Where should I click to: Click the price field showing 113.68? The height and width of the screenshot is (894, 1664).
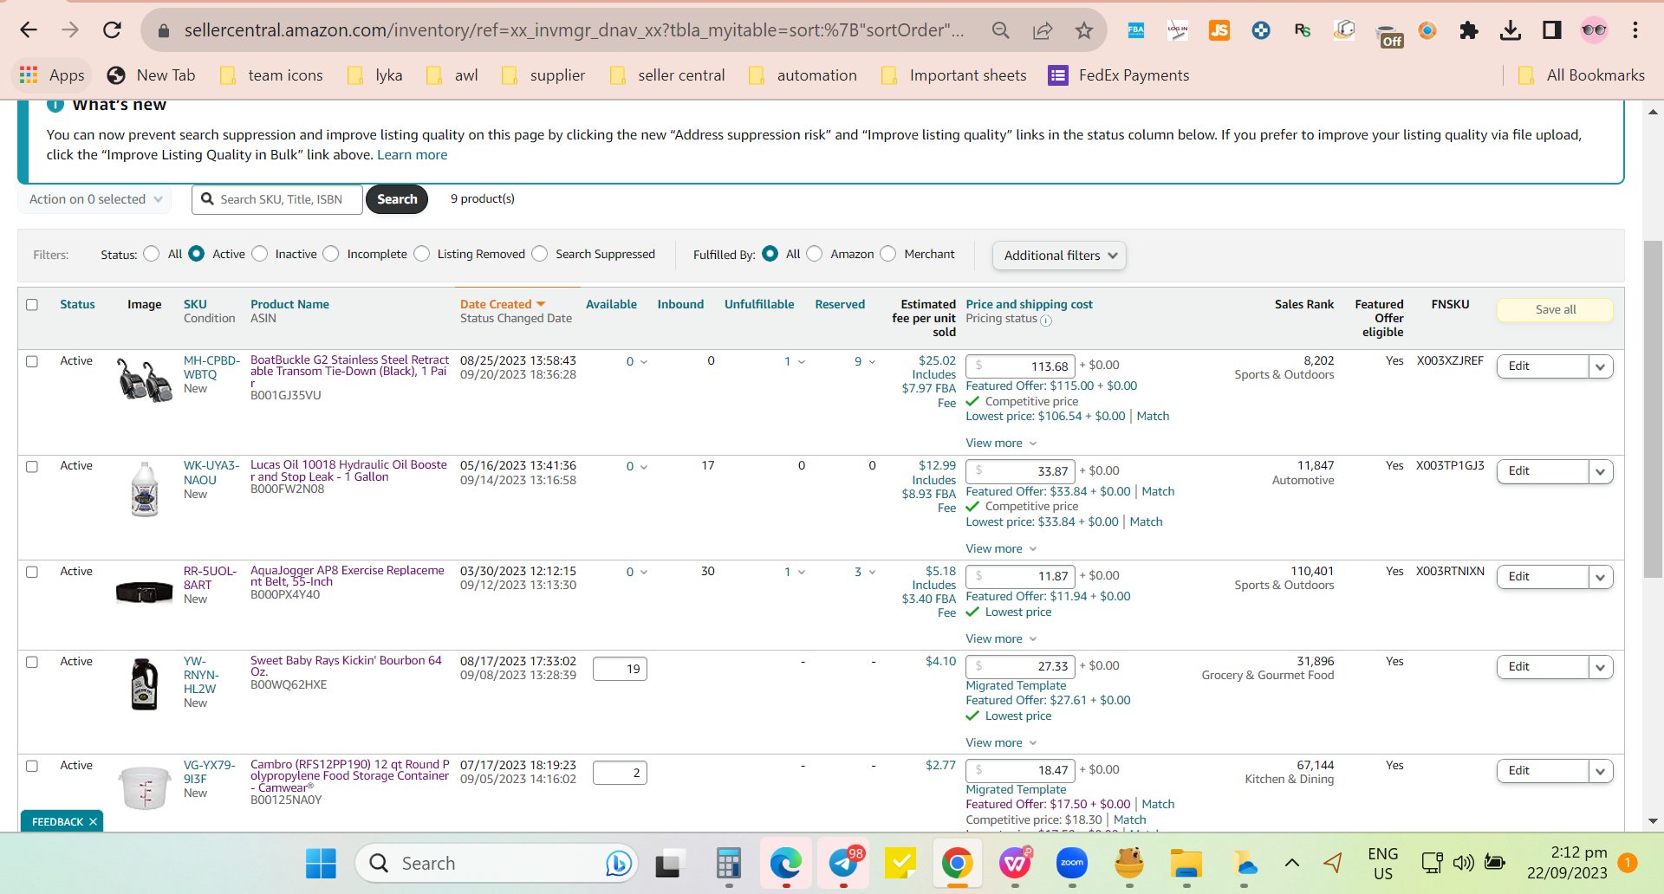pyautogui.click(x=1020, y=366)
